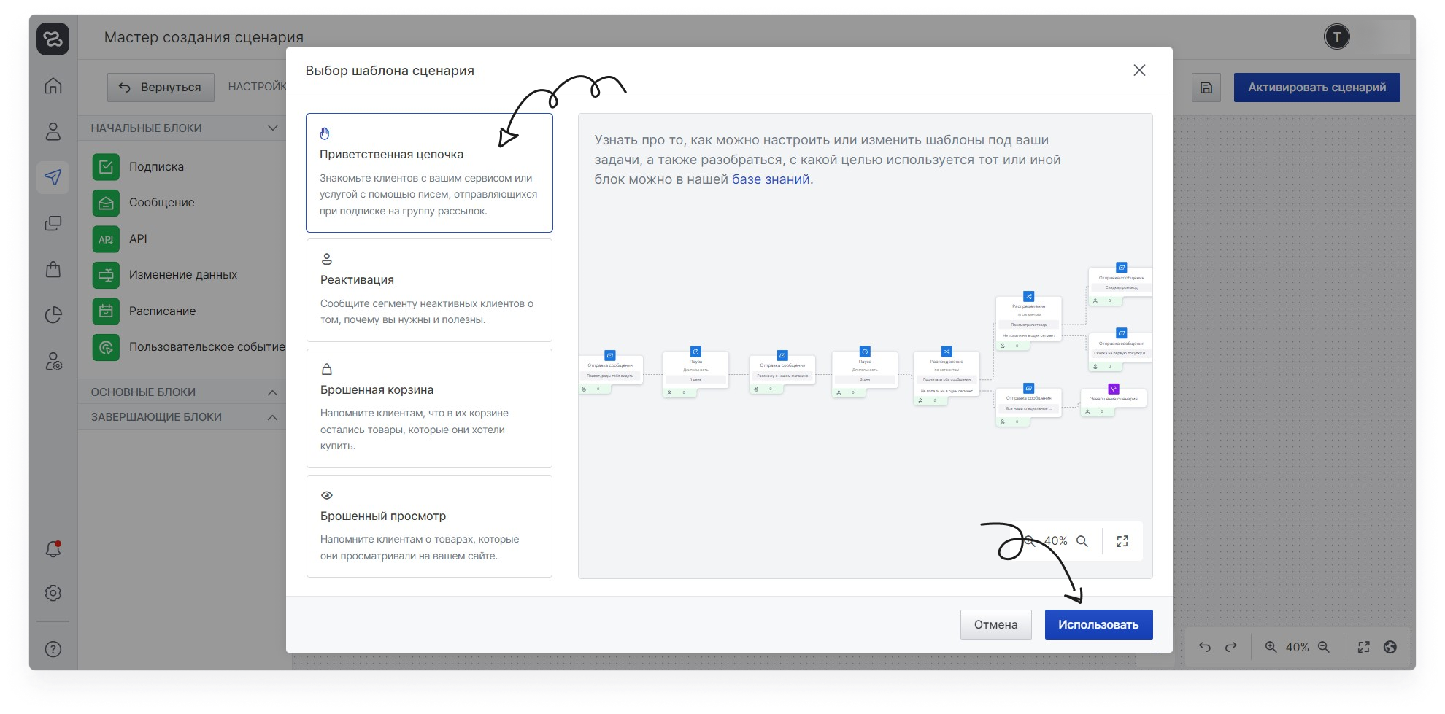
Task: Check the notifications bell icon
Action: [x=53, y=548]
